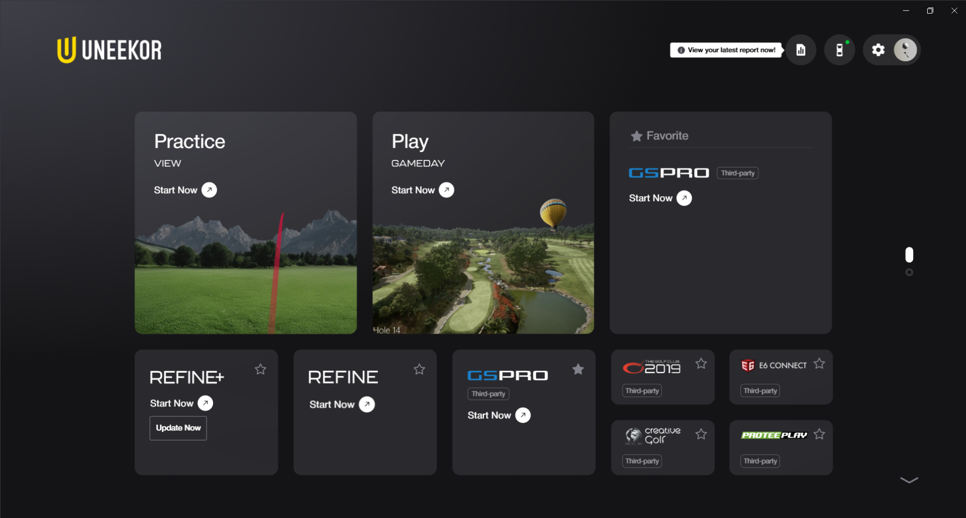This screenshot has height=518, width=966.
Task: Unfavorite GSPro using the filled star
Action: [x=578, y=370]
